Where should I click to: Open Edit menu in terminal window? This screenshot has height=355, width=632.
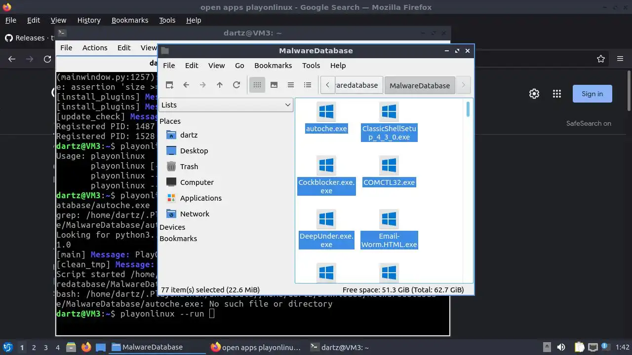(124, 47)
